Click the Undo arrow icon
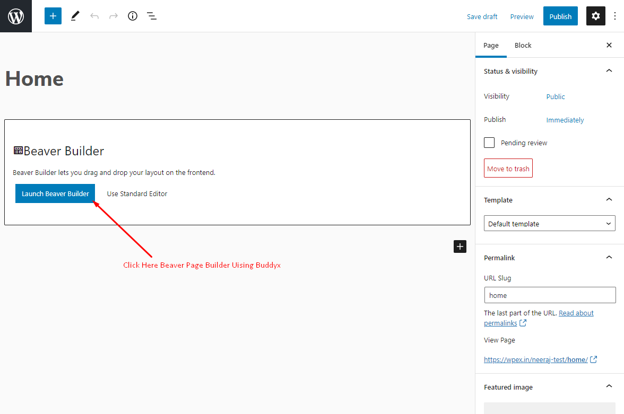 (94, 16)
